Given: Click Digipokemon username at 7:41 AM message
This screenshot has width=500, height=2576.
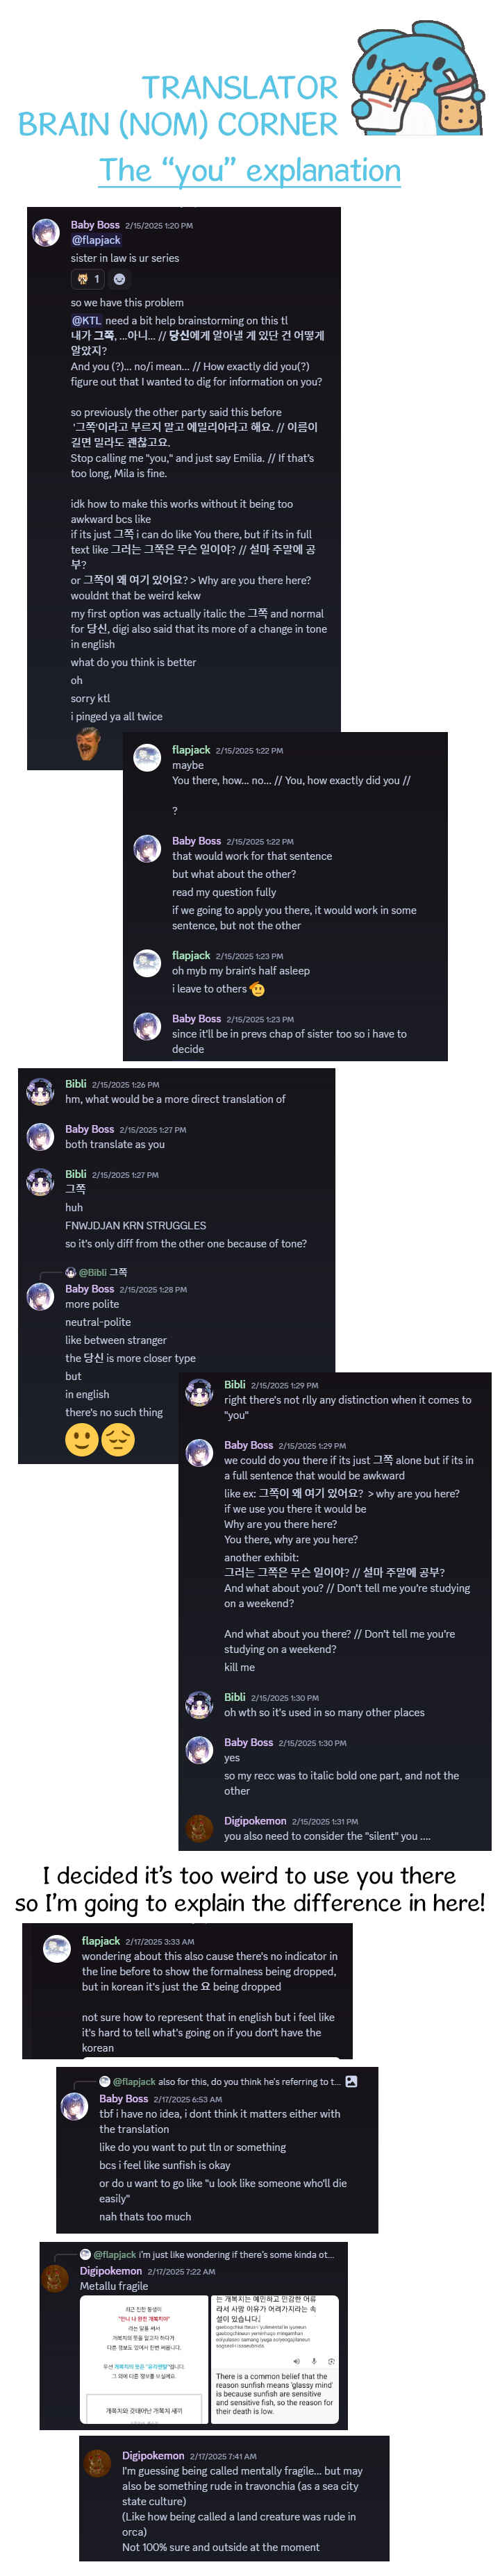Looking at the screenshot, I should tap(153, 2455).
